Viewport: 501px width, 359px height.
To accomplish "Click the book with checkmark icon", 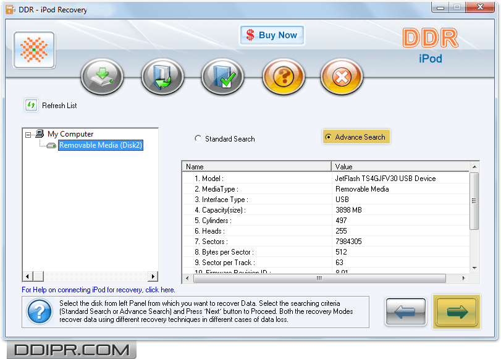I will [223, 77].
